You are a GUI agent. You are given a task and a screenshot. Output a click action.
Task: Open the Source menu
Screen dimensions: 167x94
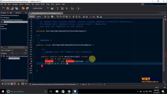21,4
